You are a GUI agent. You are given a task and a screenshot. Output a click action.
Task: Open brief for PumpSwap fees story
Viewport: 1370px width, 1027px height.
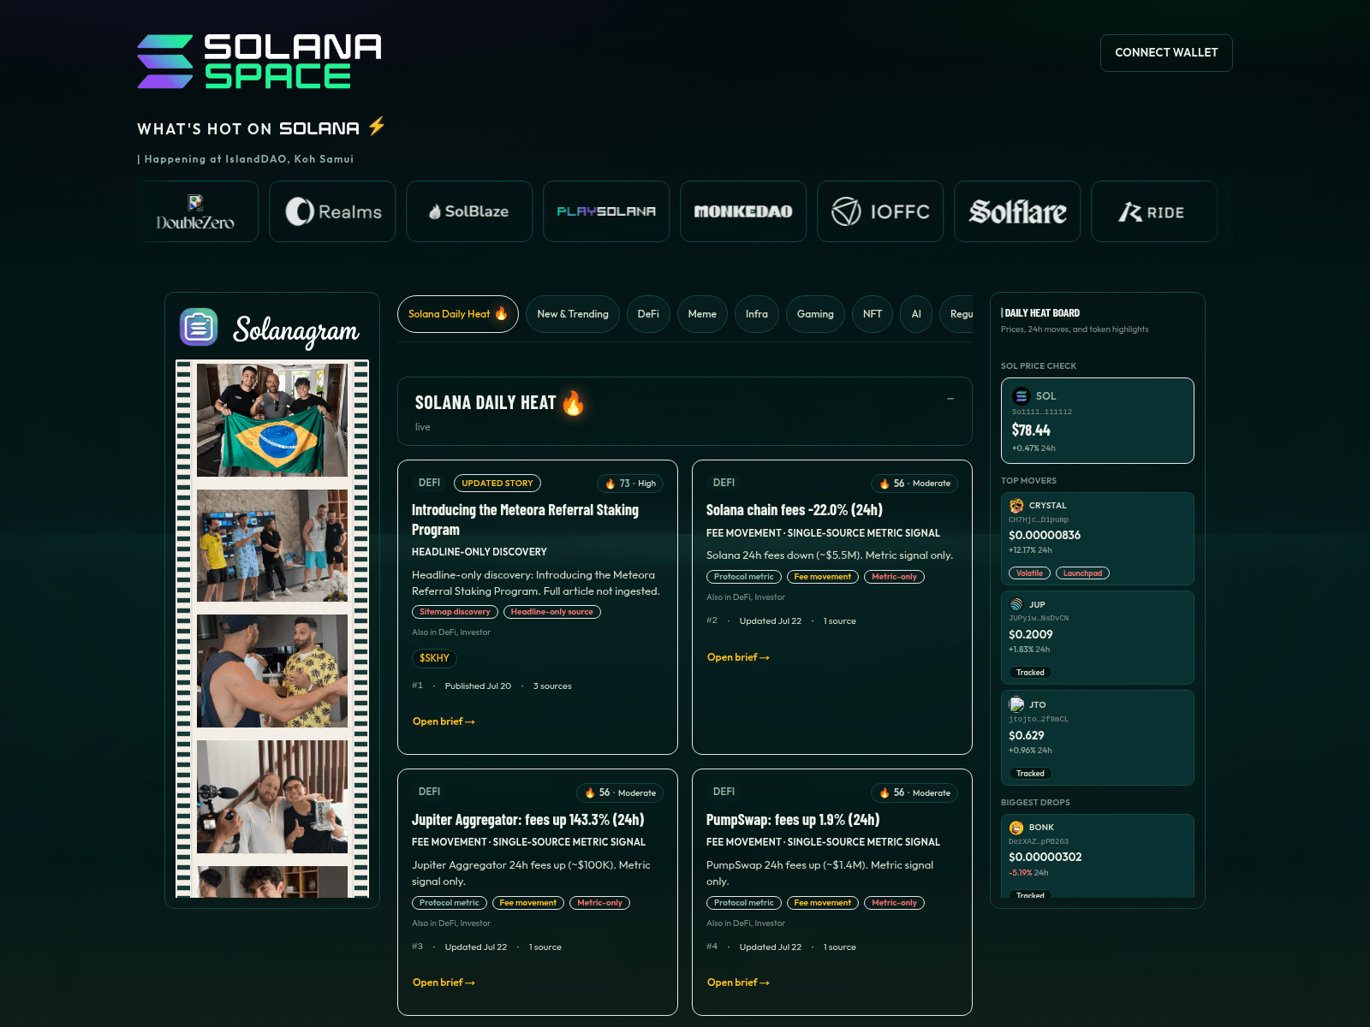738,982
